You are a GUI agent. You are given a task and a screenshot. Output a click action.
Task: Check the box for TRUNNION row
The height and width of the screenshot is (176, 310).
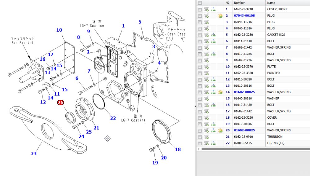click(x=200, y=137)
